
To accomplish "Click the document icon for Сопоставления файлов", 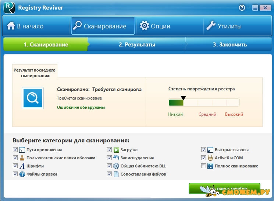I will coord(116,174).
